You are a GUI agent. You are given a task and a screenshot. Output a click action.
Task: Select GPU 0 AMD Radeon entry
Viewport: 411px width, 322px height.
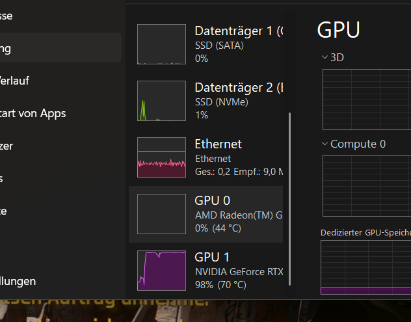[205, 214]
